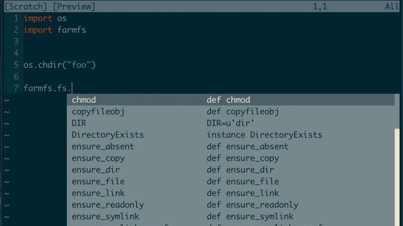Click the 'def ensure_copy' description
This screenshot has height=226, width=403.
(x=243, y=158)
